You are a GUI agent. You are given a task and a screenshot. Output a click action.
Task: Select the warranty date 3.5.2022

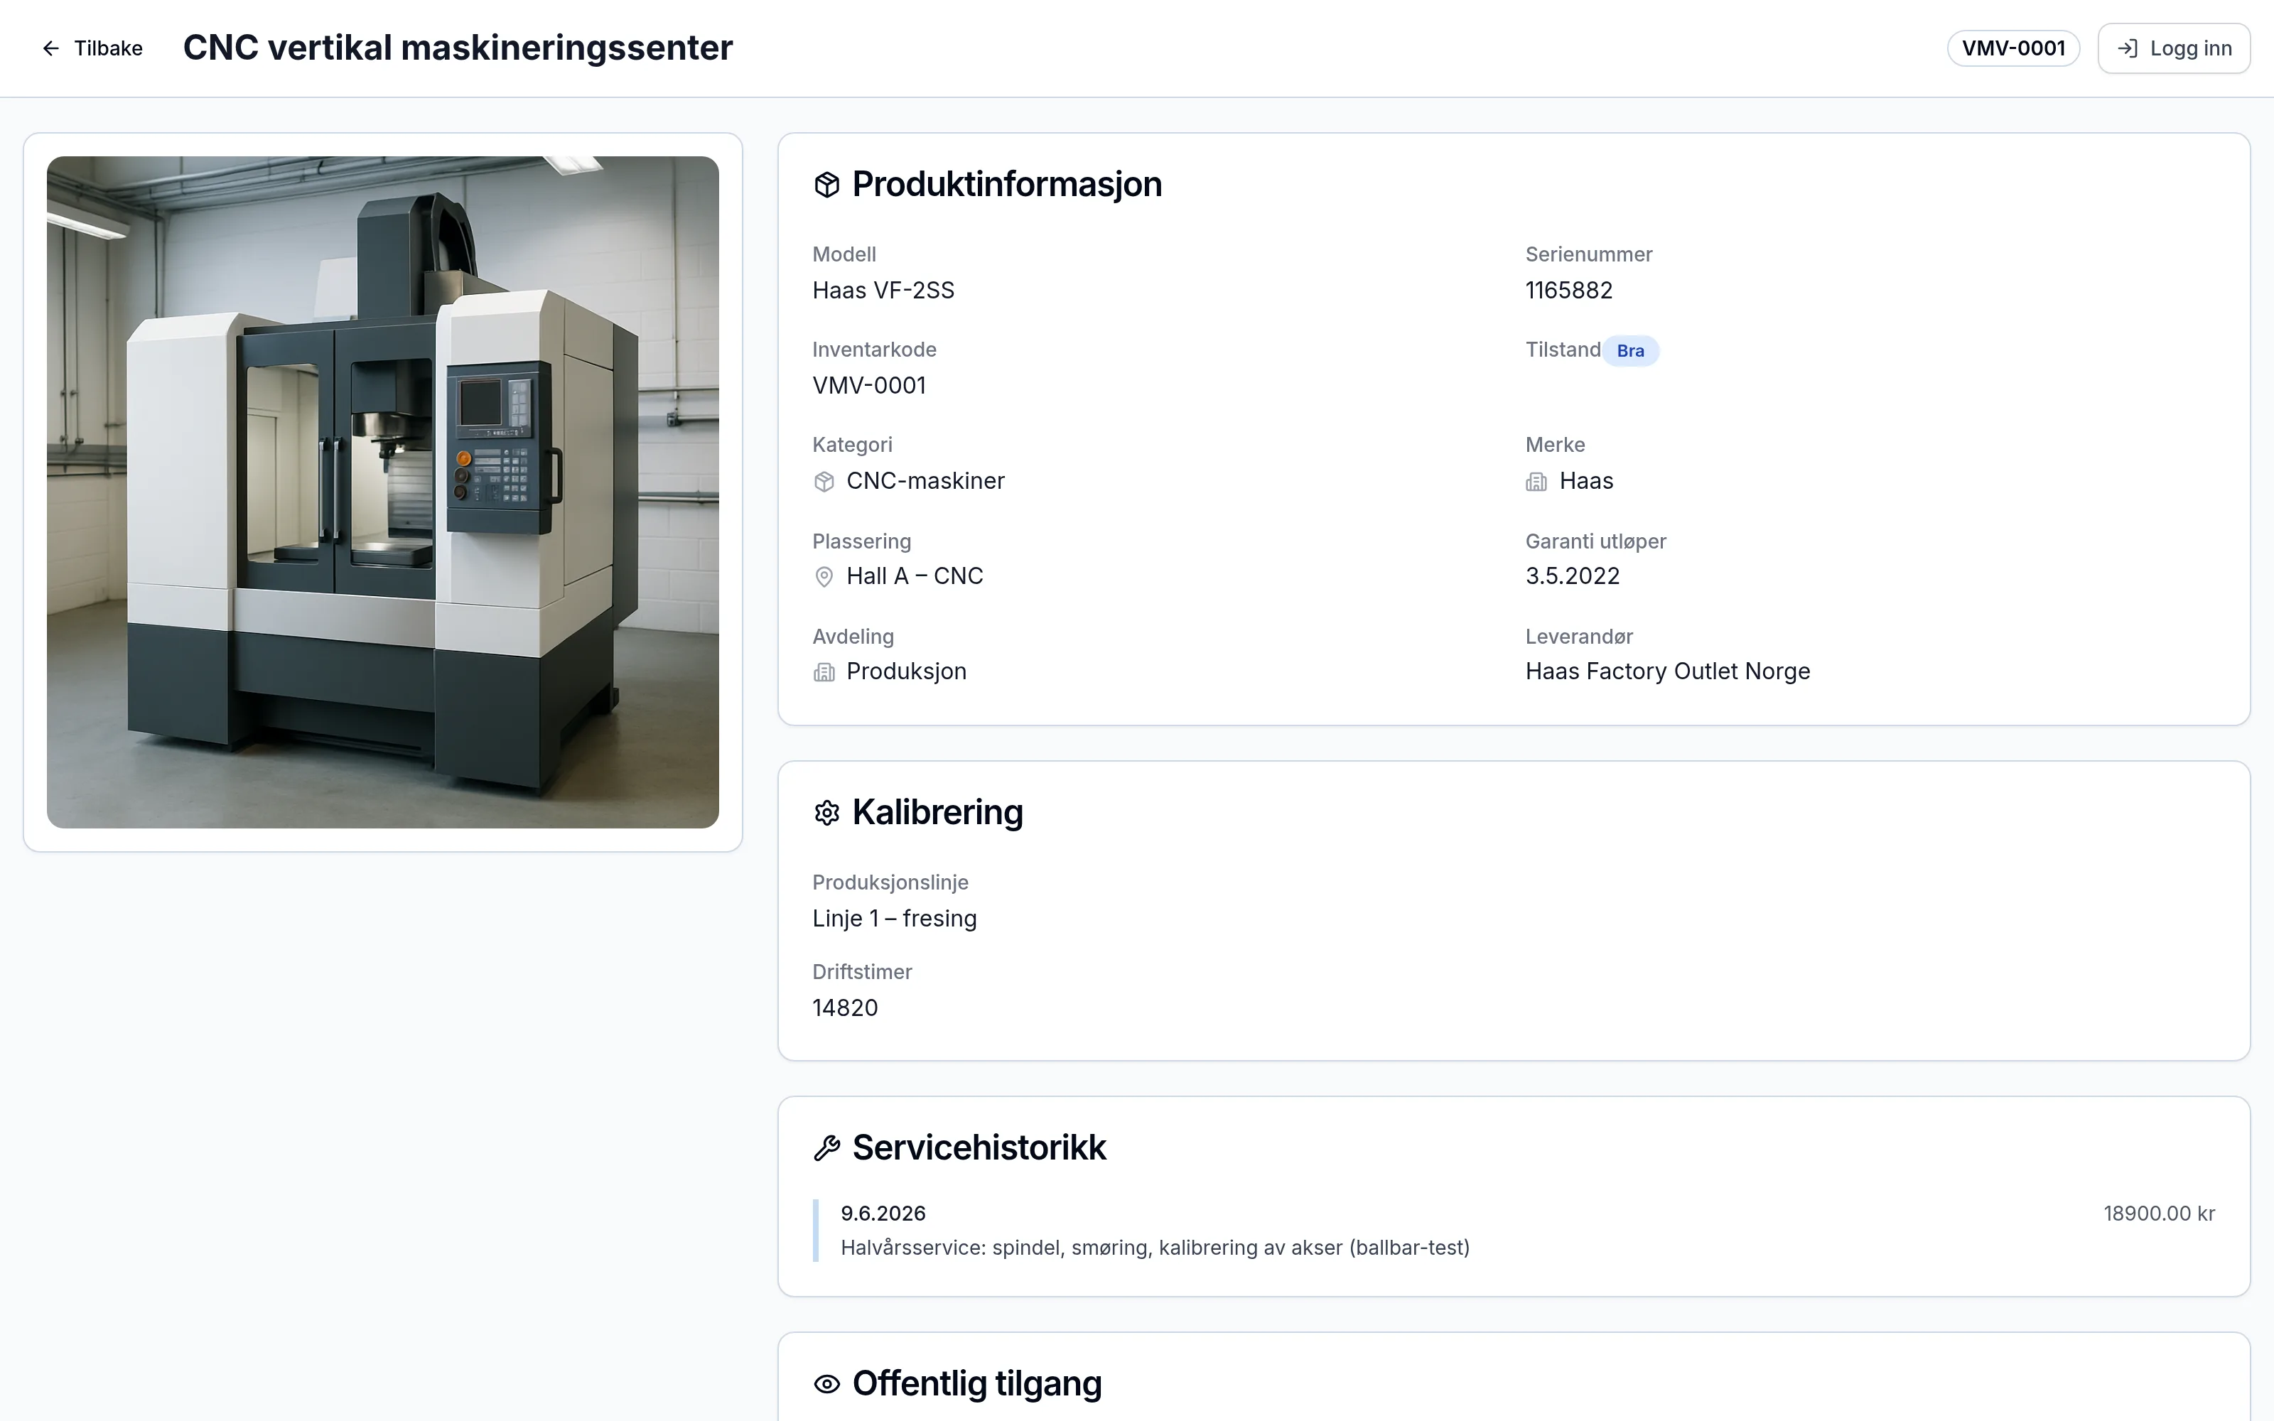1572,576
